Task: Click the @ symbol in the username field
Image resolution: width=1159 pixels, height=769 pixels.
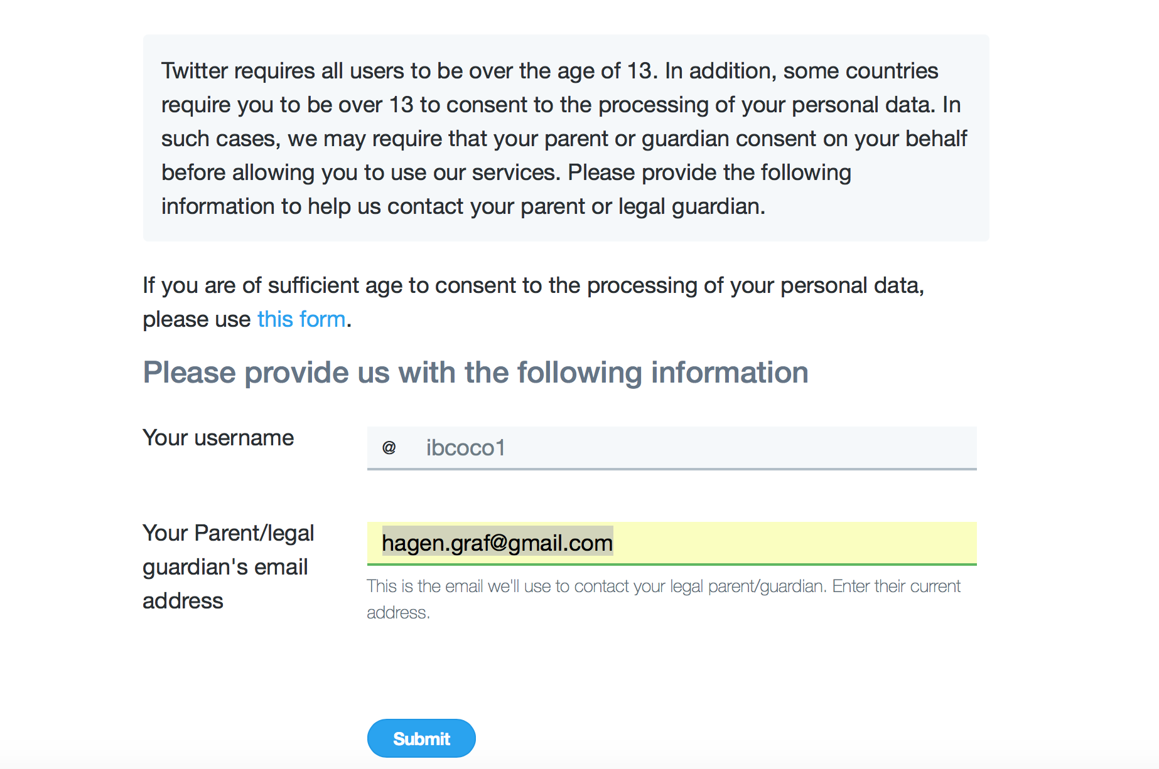Action: (x=389, y=448)
